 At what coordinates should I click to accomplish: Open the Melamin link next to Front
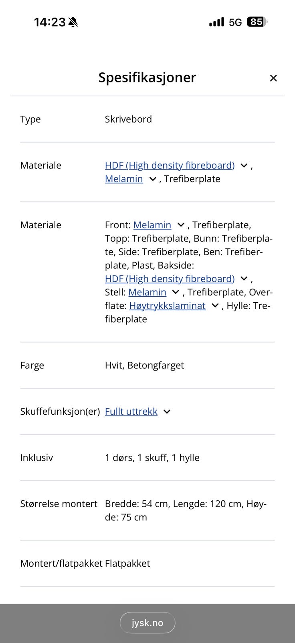152,225
